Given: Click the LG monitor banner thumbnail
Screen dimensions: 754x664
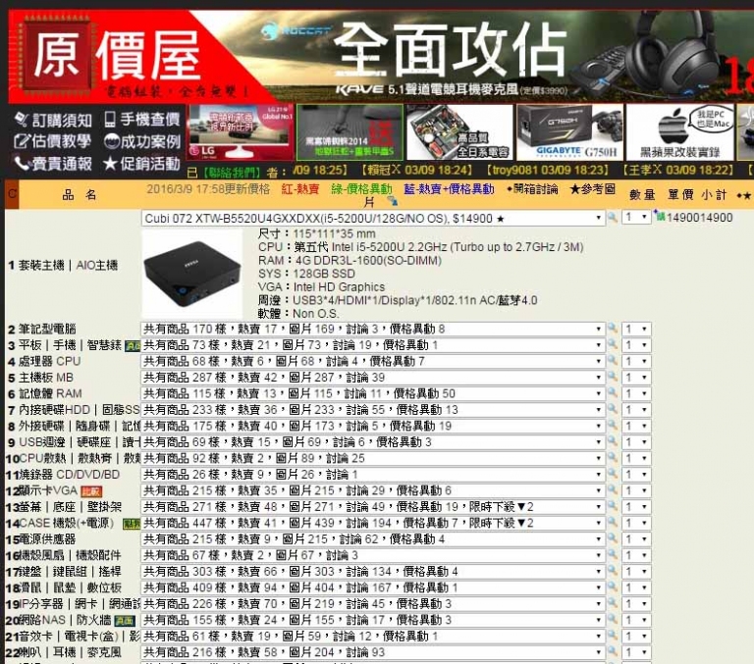Looking at the screenshot, I should pyautogui.click(x=241, y=132).
